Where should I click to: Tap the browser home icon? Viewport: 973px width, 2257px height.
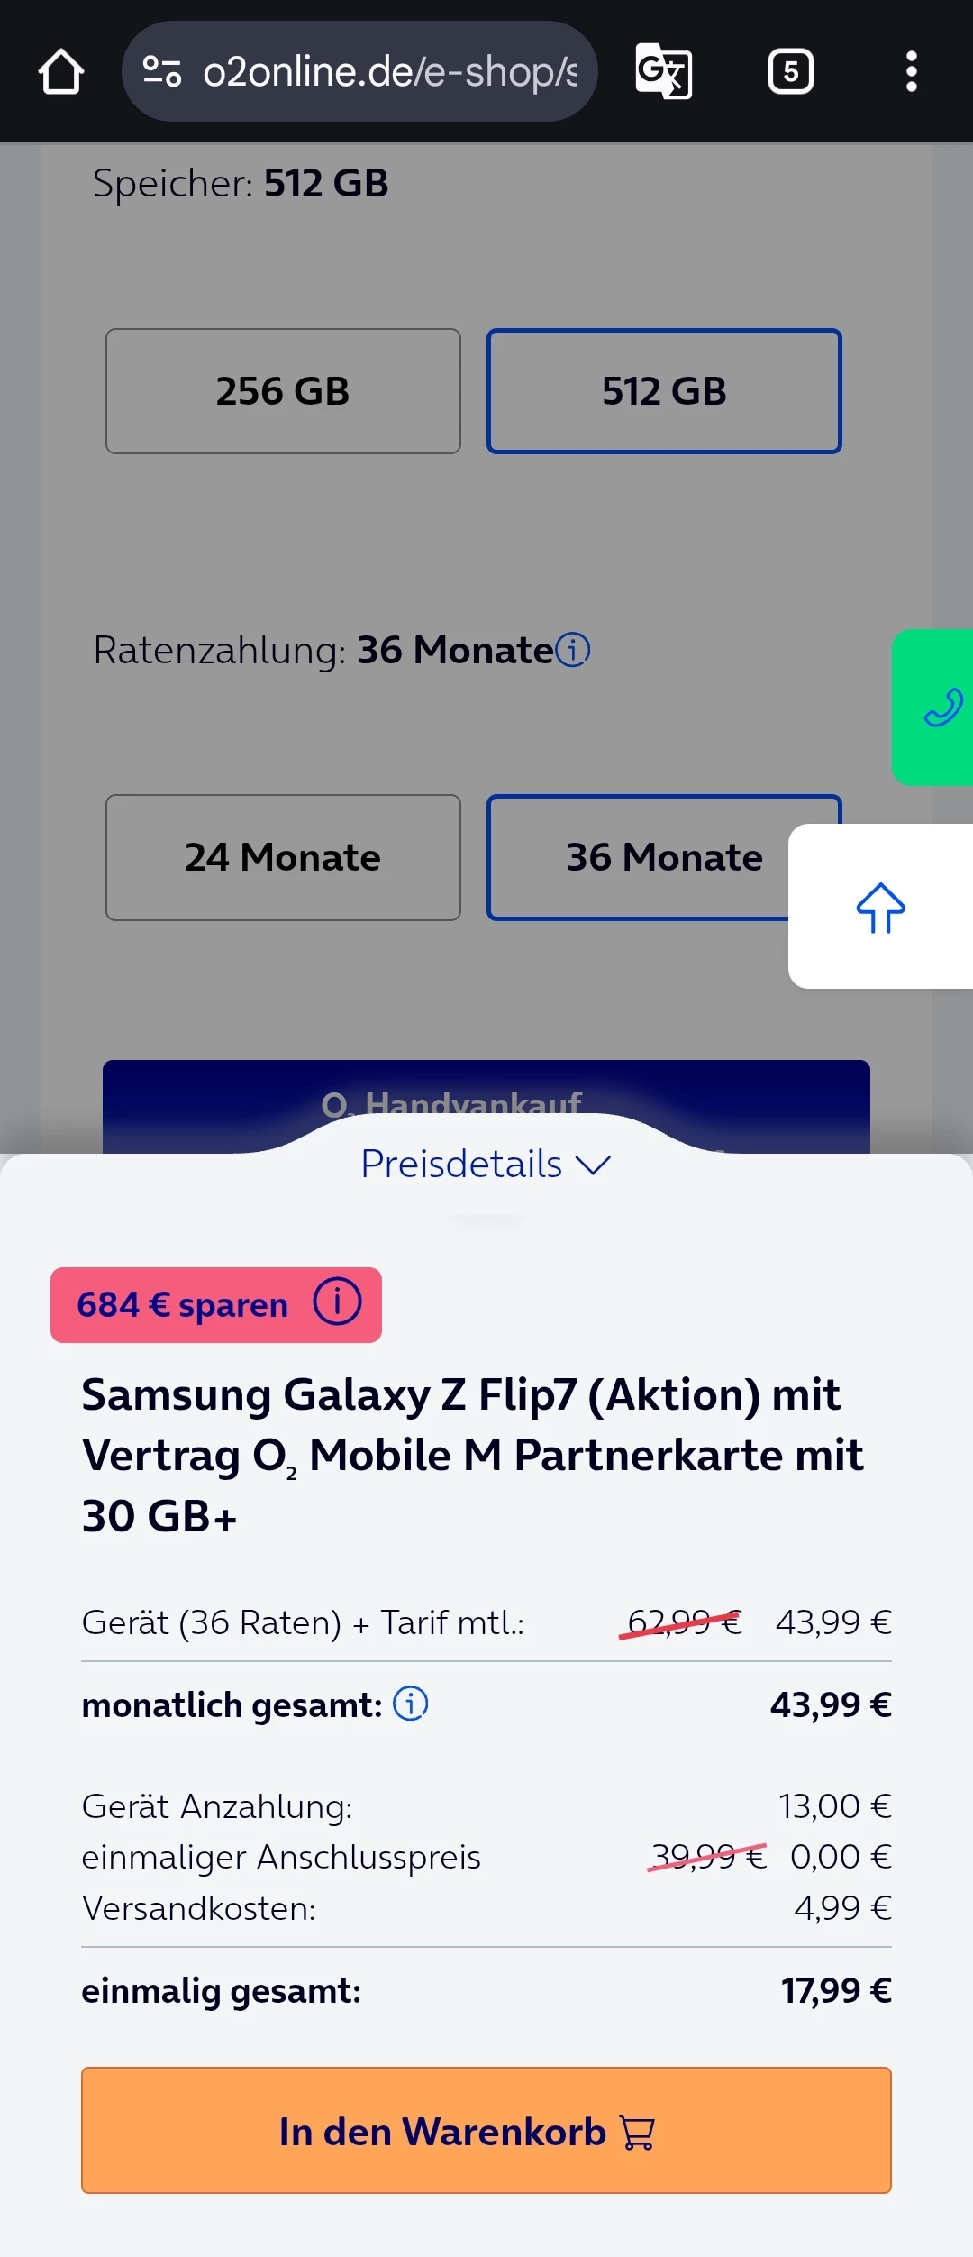tap(61, 72)
